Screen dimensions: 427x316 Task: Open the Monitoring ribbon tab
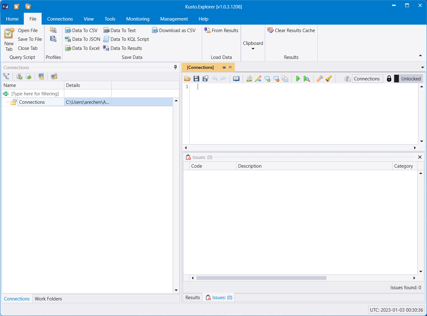[x=138, y=19]
